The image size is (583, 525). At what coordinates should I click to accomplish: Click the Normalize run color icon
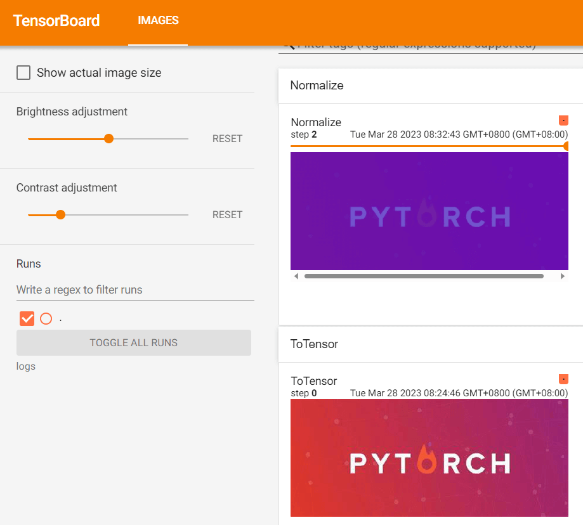coord(564,120)
